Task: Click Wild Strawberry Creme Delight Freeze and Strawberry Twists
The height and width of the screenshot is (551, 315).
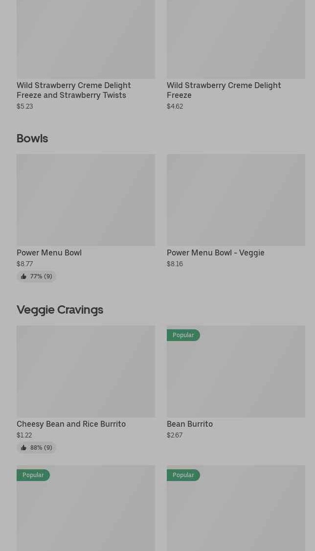Action: [x=73, y=90]
